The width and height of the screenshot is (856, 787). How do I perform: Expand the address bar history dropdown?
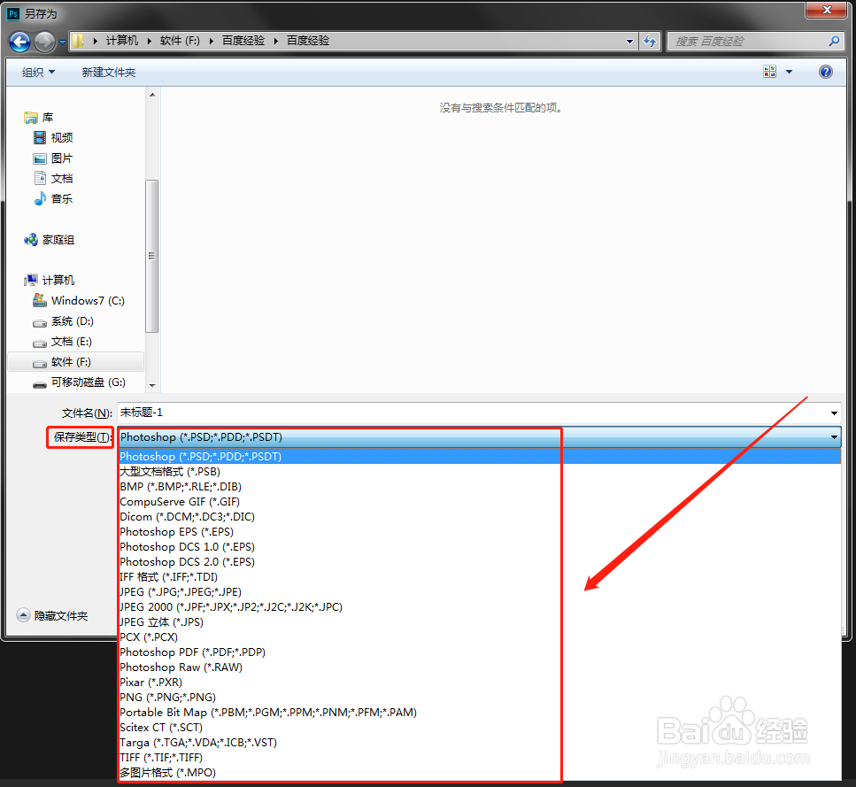[629, 41]
